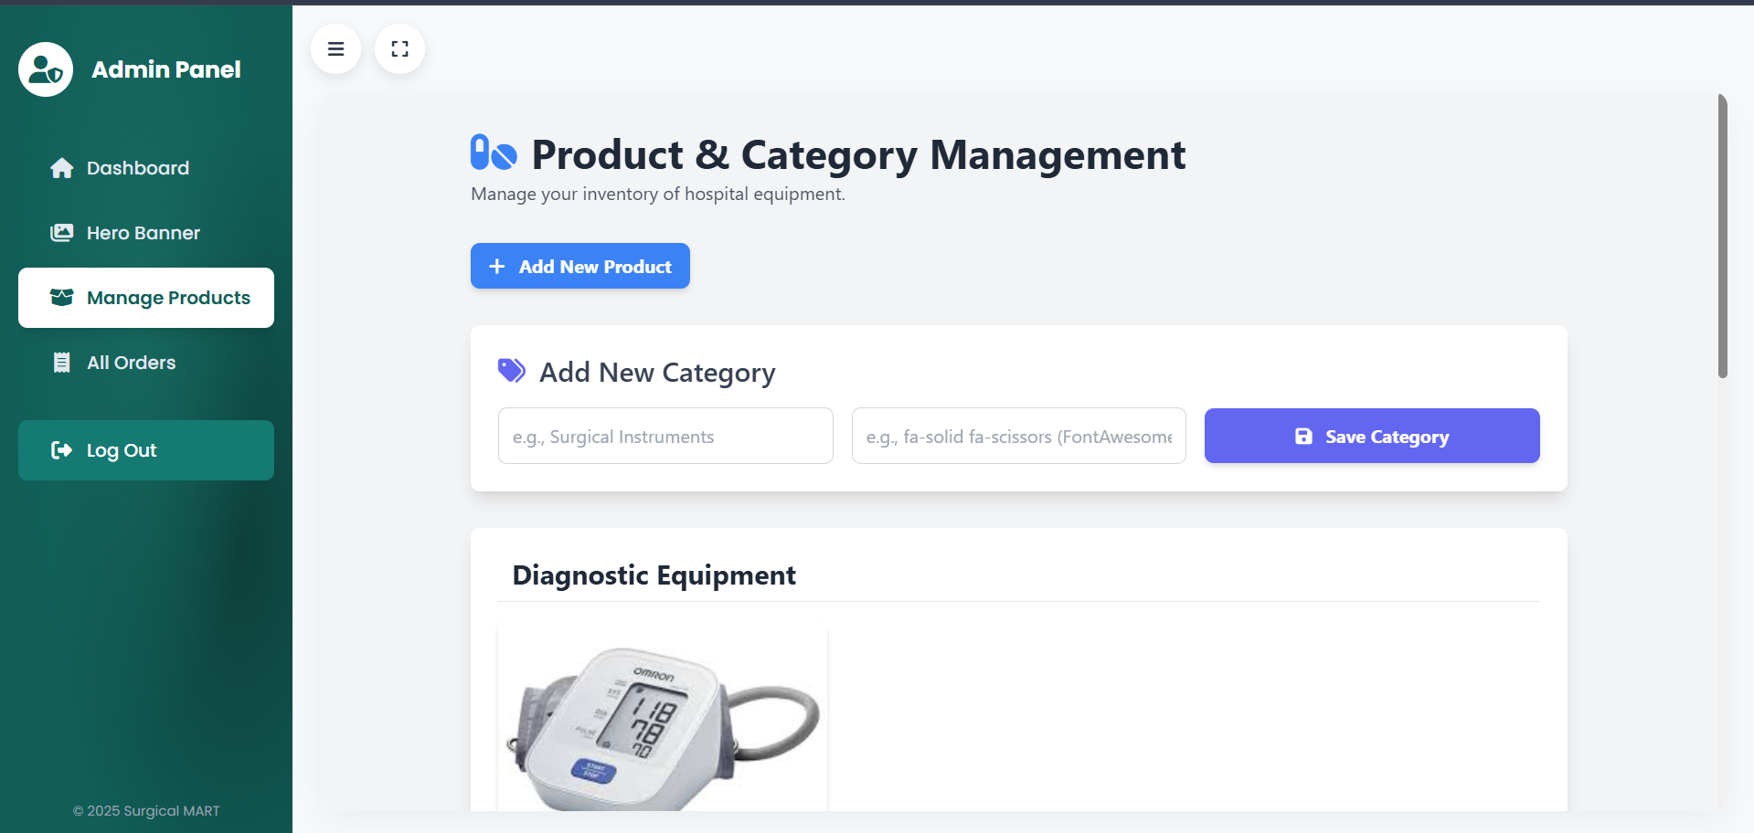Click the Hero Banner images icon
Image resolution: width=1754 pixels, height=833 pixels.
tap(62, 233)
